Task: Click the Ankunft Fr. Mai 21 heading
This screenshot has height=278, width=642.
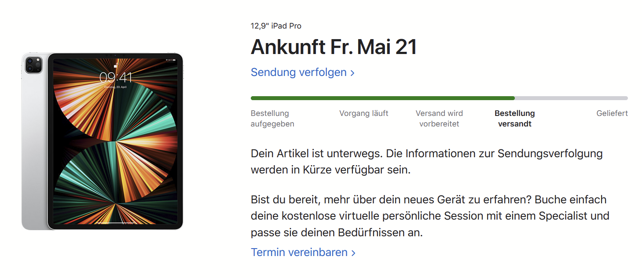Action: [334, 47]
